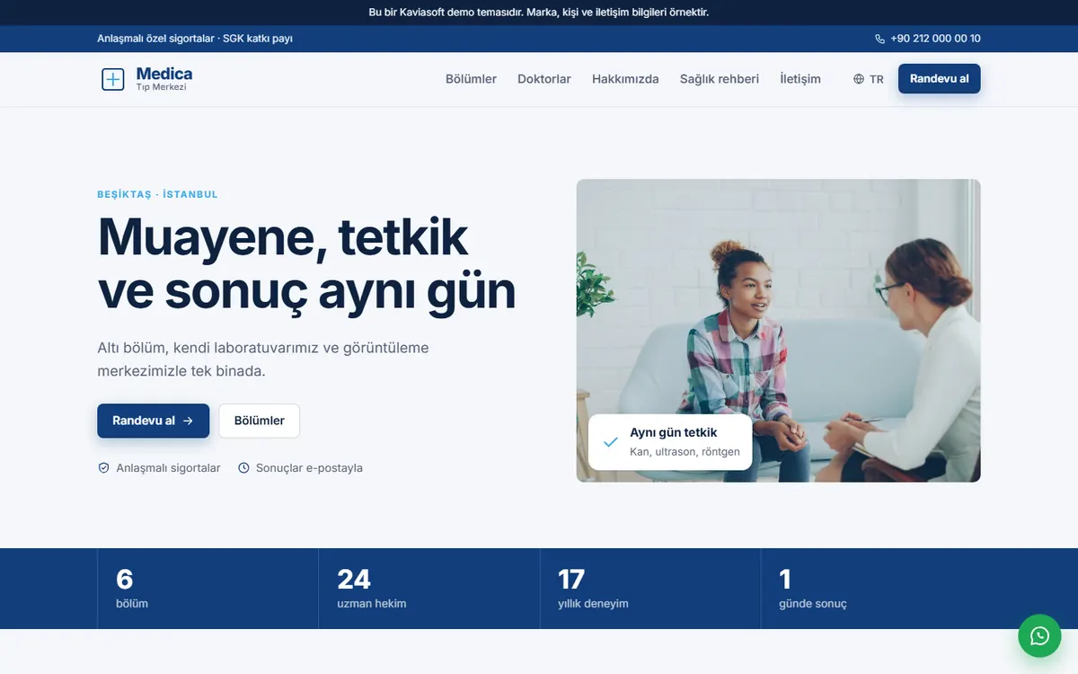Click the arrow icon in hero Randevu al button
The height and width of the screenshot is (674, 1078).
[188, 421]
